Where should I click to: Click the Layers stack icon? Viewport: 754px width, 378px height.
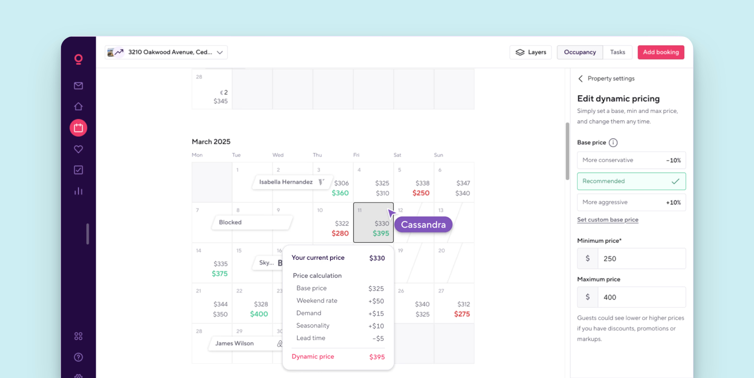(520, 52)
